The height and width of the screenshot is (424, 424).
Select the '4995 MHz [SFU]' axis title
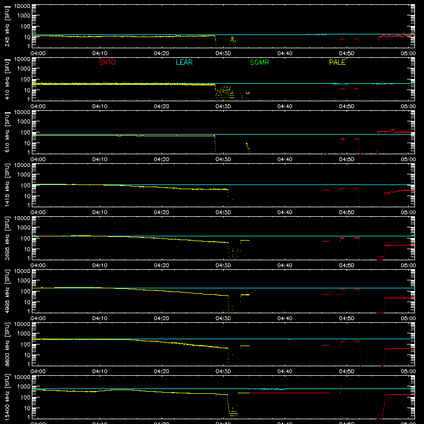pyautogui.click(x=7, y=291)
